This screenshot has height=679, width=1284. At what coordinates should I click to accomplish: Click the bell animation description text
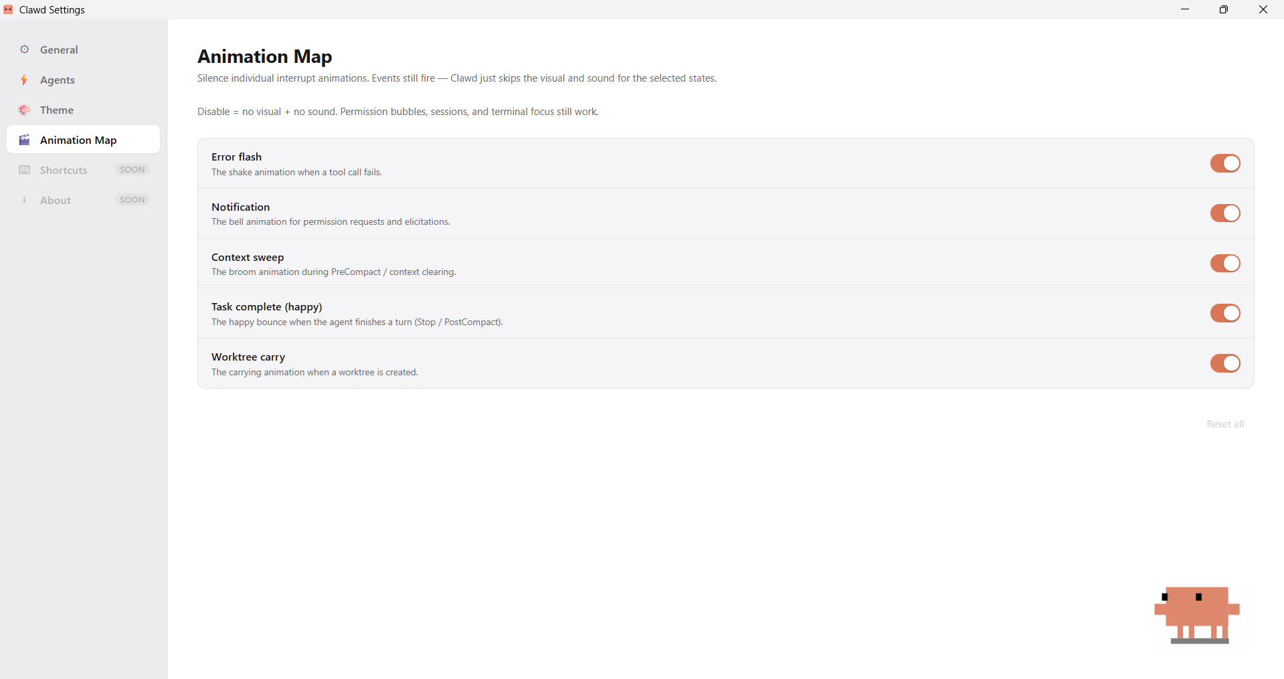(x=331, y=222)
